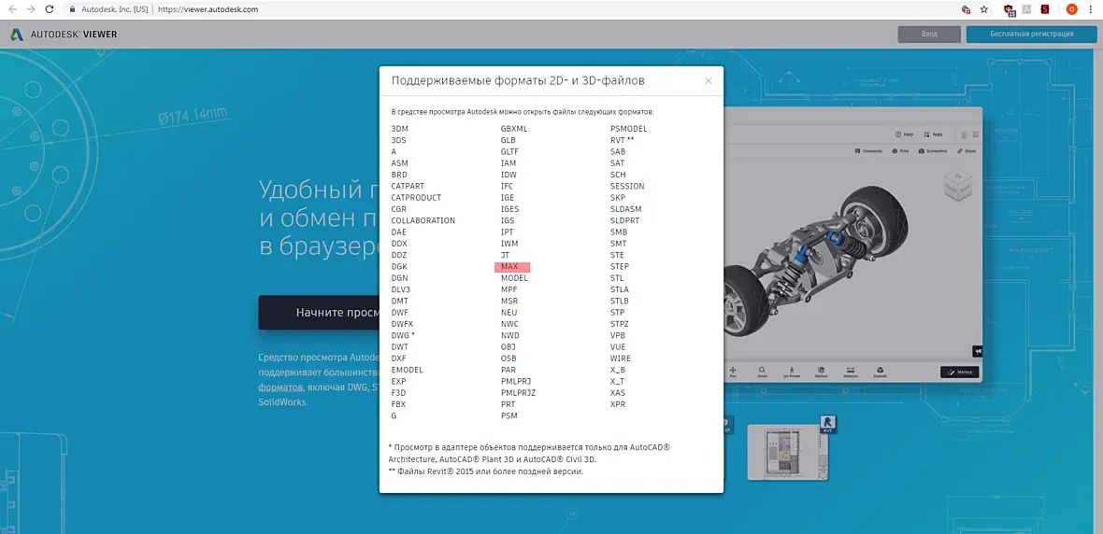Click the COLLABORATION format entry
The image size is (1103, 534).
pyautogui.click(x=423, y=220)
